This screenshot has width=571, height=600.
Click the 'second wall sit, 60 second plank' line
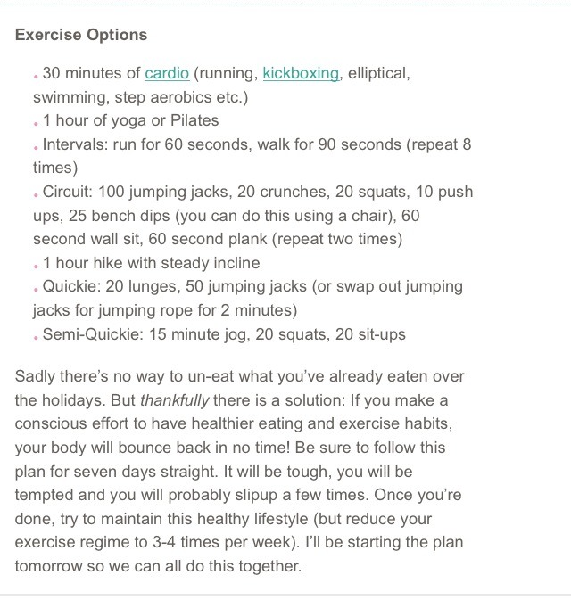tap(218, 239)
